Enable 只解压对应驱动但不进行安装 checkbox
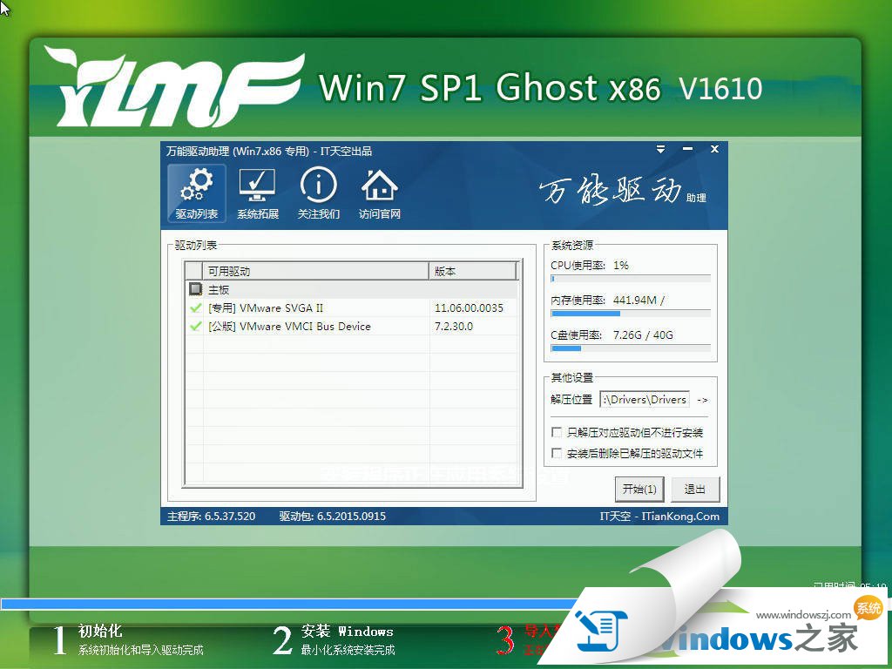Screen dimensions: 892x669 pos(556,431)
